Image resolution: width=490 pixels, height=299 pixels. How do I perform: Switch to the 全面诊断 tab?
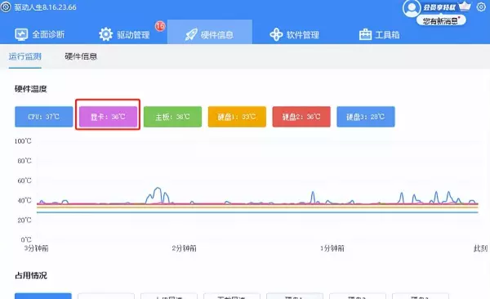click(x=40, y=34)
